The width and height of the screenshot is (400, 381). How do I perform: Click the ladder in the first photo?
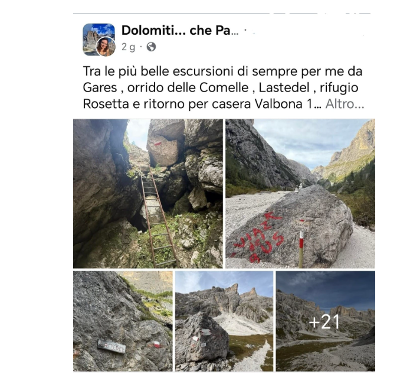coord(157,217)
